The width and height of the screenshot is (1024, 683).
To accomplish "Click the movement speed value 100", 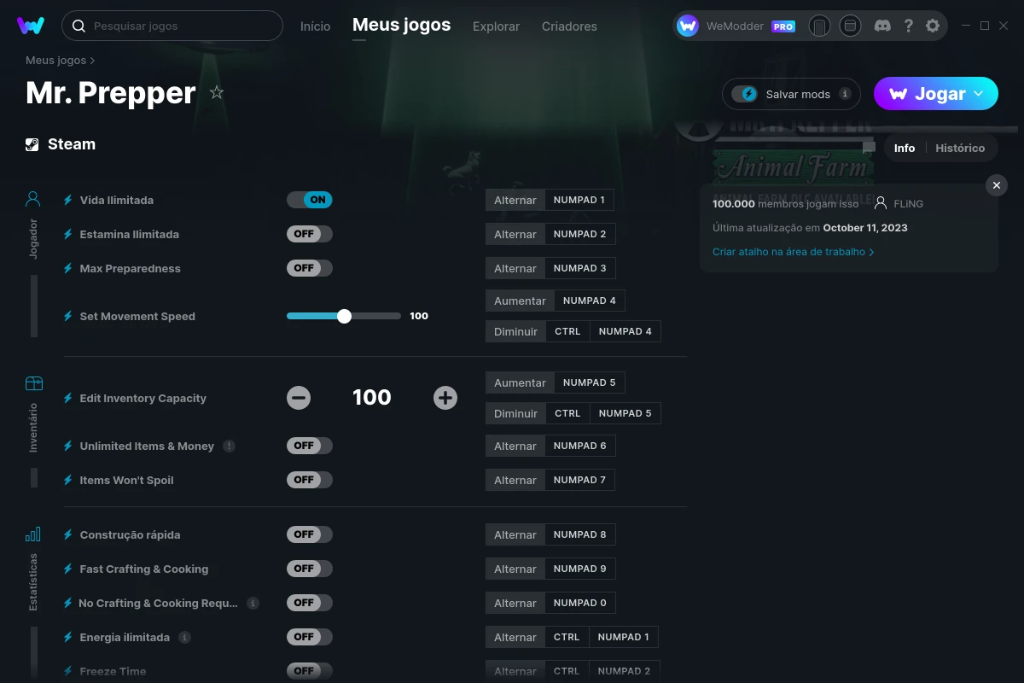I will [419, 316].
